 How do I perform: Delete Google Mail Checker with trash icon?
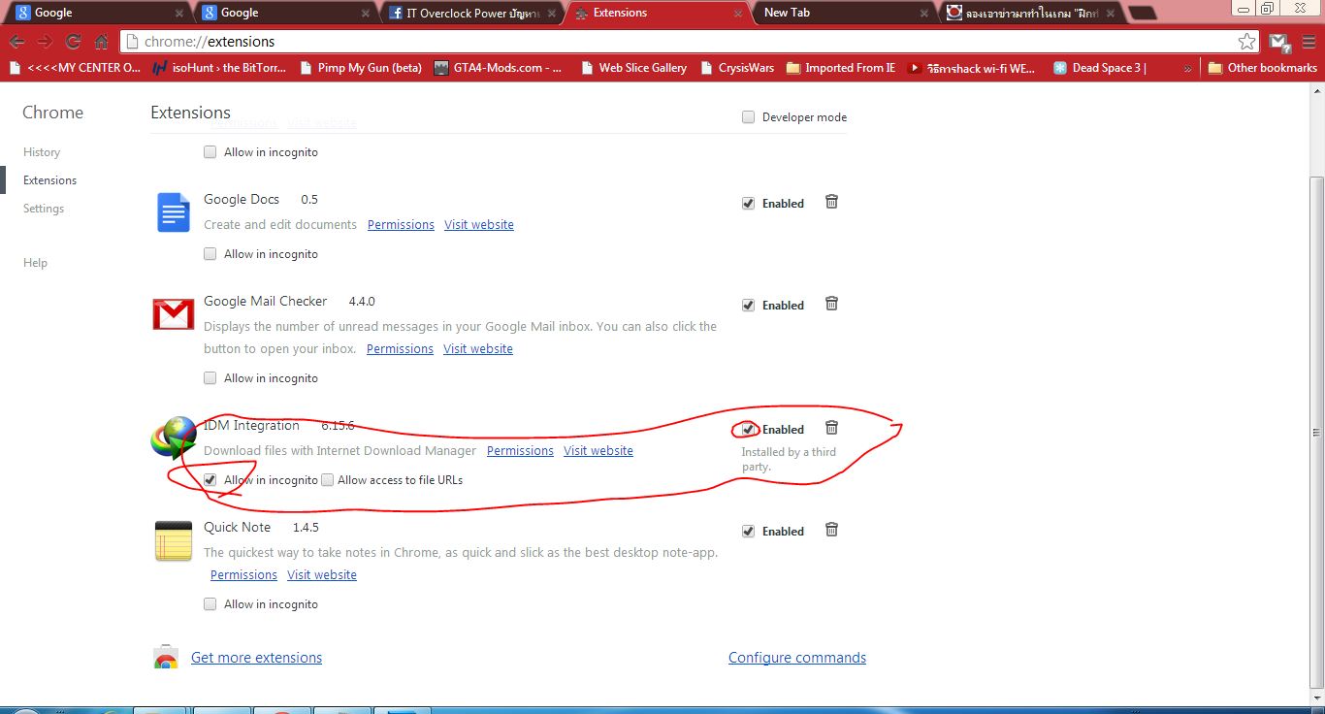(x=831, y=304)
